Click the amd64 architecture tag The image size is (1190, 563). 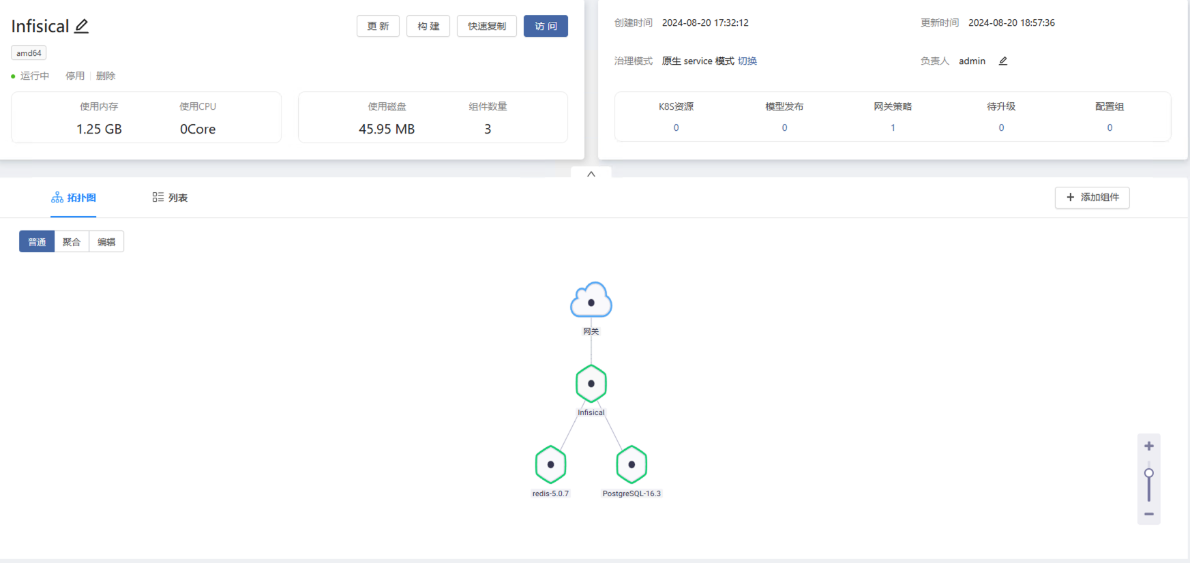(29, 53)
